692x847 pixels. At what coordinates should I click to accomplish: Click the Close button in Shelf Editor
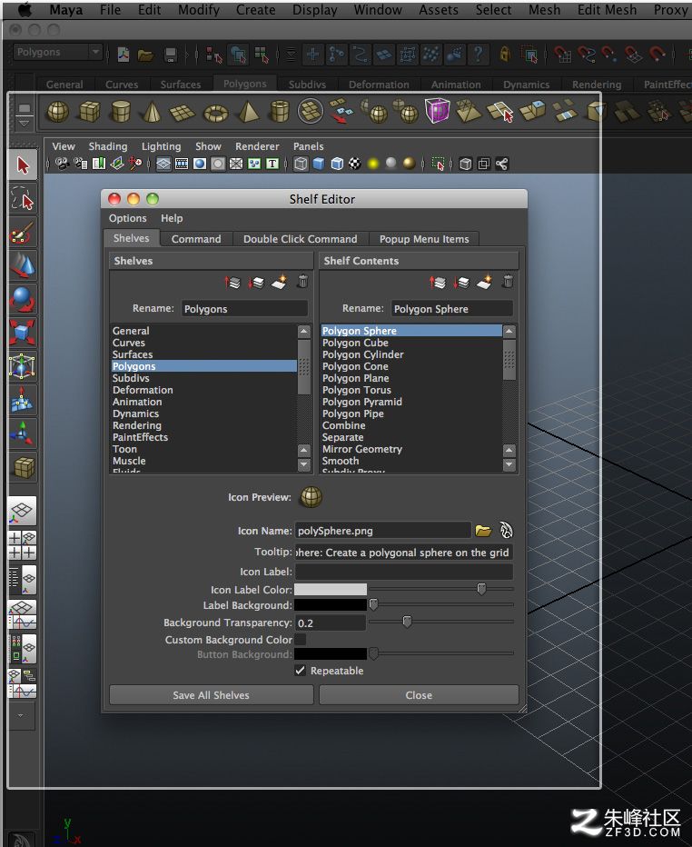click(x=419, y=695)
